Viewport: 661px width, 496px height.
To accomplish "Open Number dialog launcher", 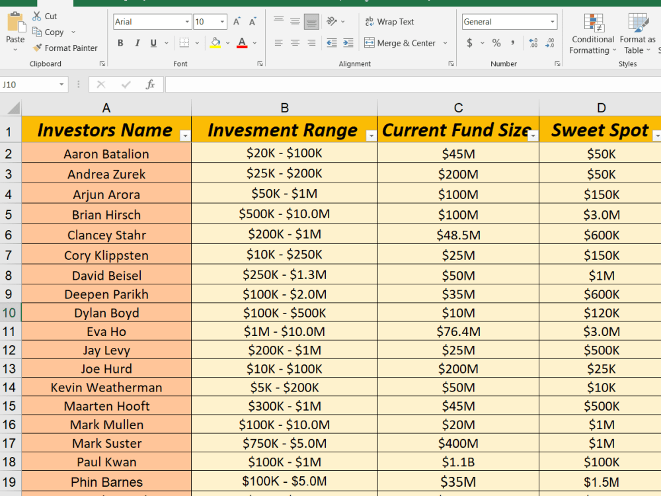I will [557, 63].
